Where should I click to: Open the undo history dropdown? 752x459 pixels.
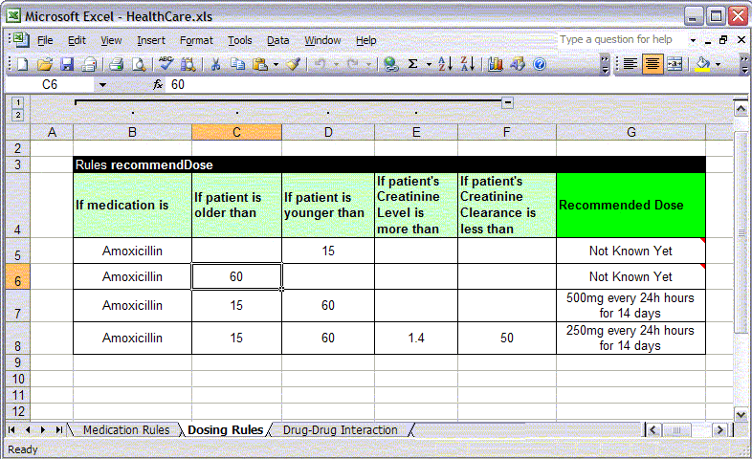pos(336,64)
